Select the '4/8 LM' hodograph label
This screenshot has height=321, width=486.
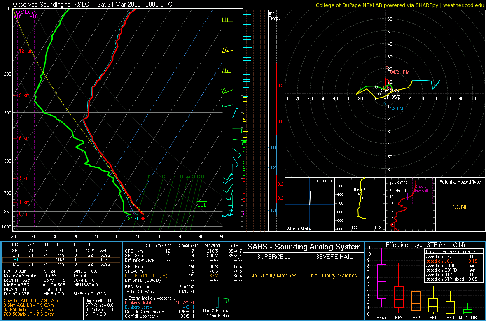(x=396, y=109)
